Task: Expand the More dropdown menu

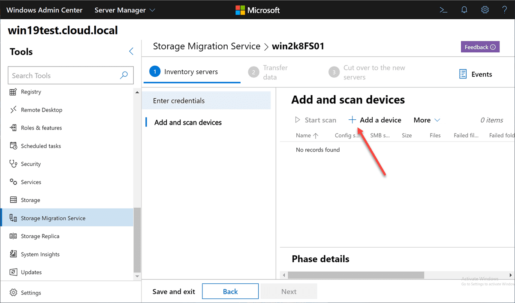Action: (x=427, y=120)
